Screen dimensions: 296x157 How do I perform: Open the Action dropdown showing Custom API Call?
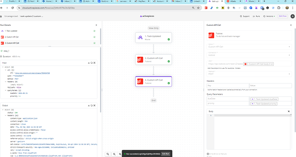pos(249,46)
